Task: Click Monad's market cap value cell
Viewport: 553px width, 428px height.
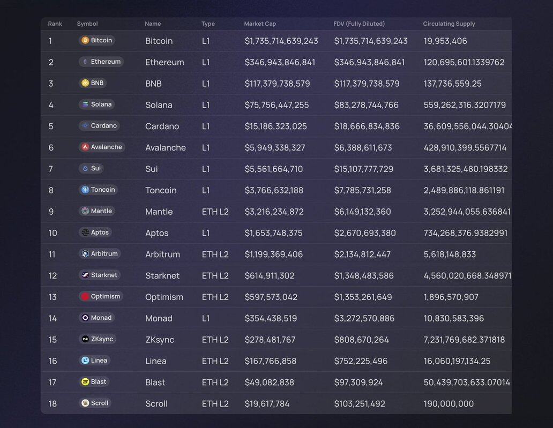Action: coord(271,318)
